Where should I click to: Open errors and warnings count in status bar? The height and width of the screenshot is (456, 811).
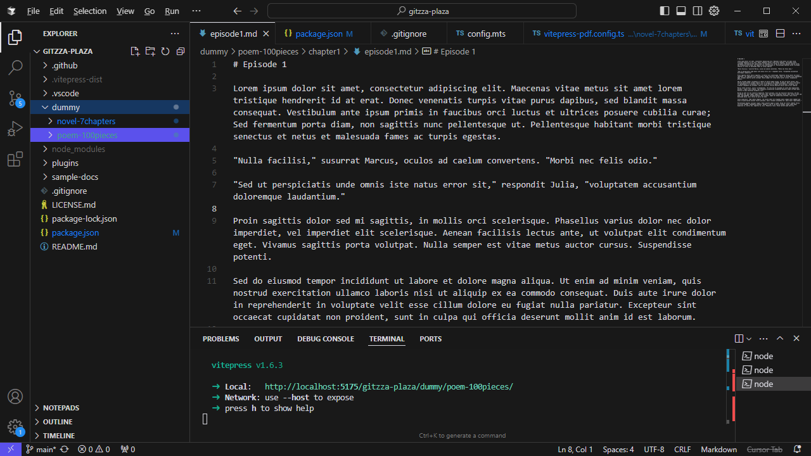(x=94, y=450)
